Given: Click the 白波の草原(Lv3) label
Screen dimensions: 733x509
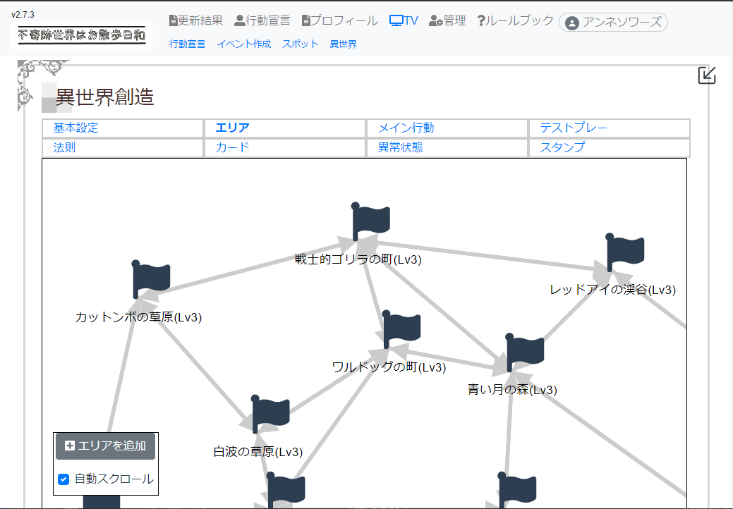Looking at the screenshot, I should [x=258, y=452].
